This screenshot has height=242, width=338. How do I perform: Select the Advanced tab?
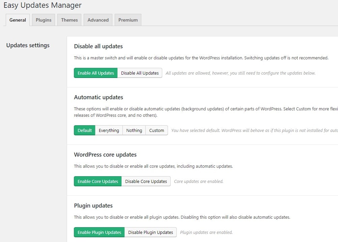[x=98, y=20]
